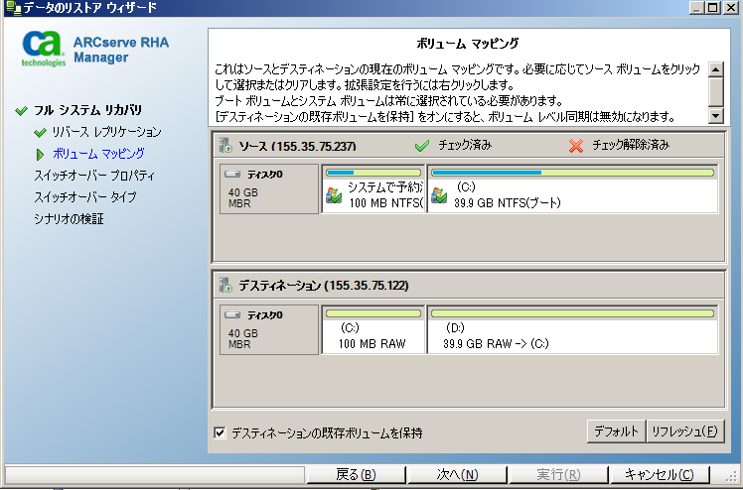Viewport: 743px width, 490px height.
Task: Click the source ディスク0 drive icon
Action: pos(232,174)
